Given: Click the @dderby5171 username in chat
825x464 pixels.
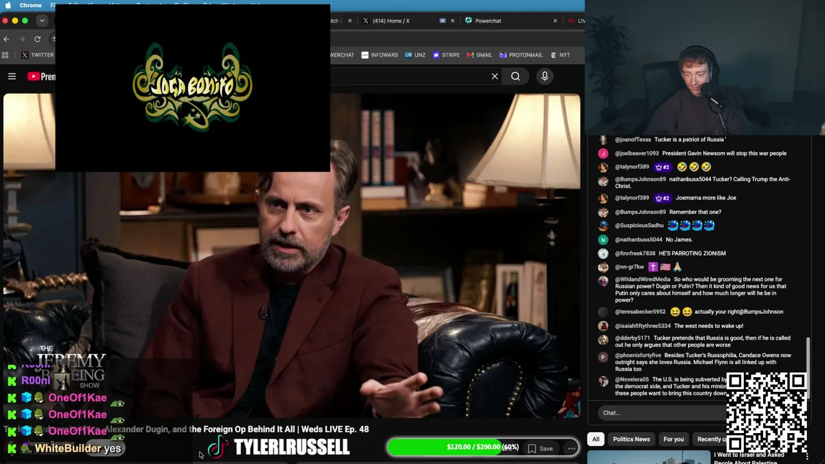Looking at the screenshot, I should tap(632, 338).
